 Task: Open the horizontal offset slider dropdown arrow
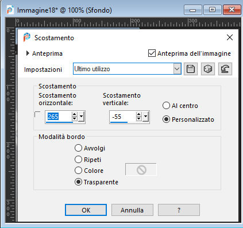click(x=82, y=117)
